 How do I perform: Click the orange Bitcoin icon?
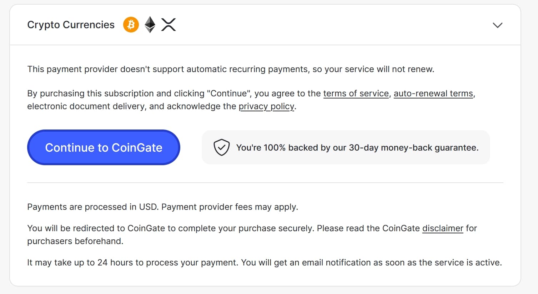(131, 25)
